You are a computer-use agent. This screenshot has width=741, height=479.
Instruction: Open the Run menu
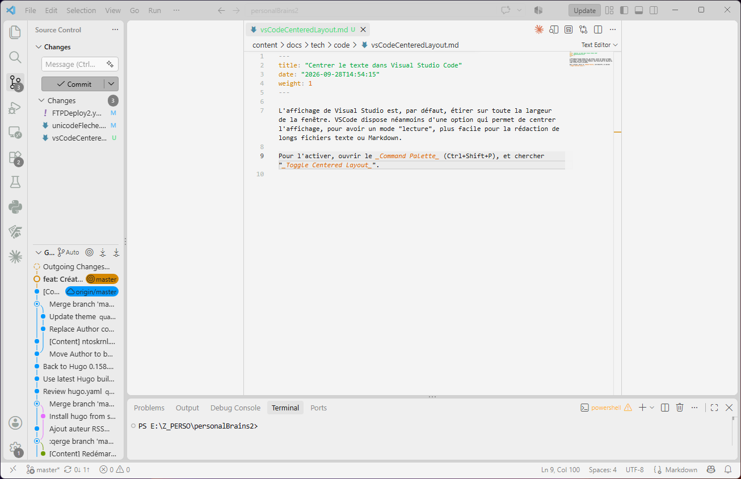click(x=154, y=10)
